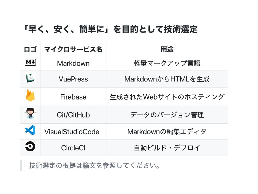The image size is (258, 194).
Task: Select the CircleCI name cell
Action: [x=73, y=148]
